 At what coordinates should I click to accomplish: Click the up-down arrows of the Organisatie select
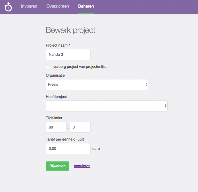click(x=146, y=85)
